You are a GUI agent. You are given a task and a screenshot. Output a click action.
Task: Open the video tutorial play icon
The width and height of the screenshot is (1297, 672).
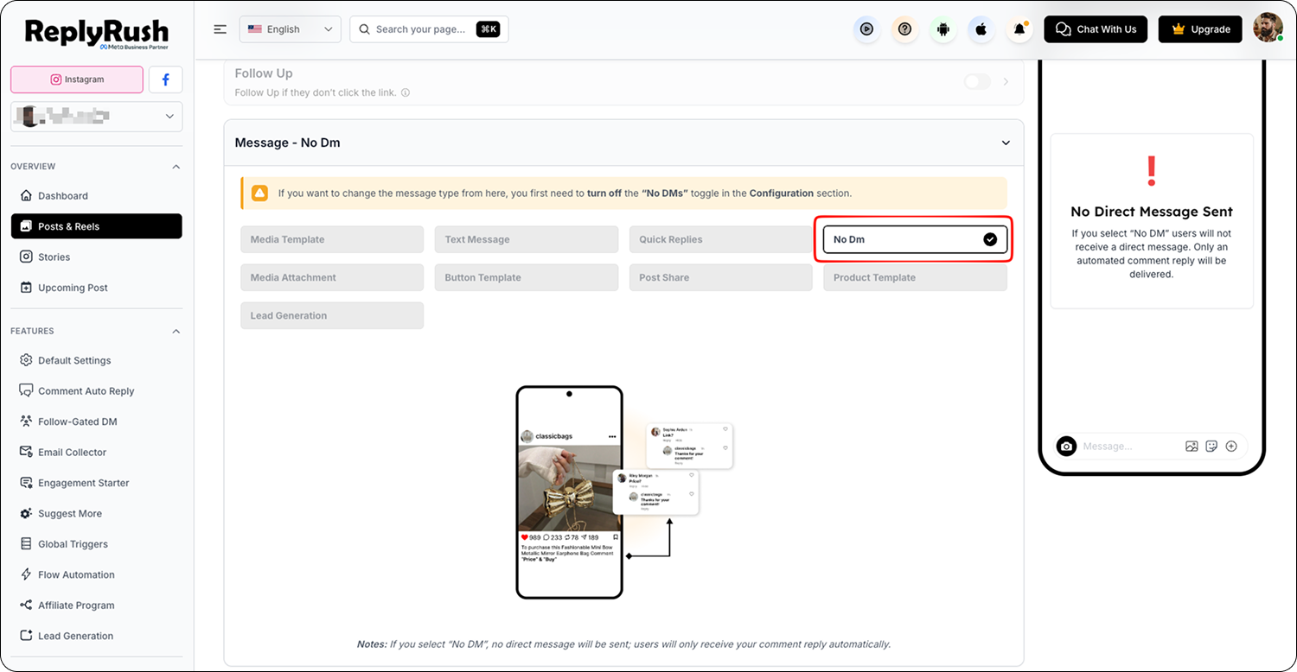[x=866, y=29]
